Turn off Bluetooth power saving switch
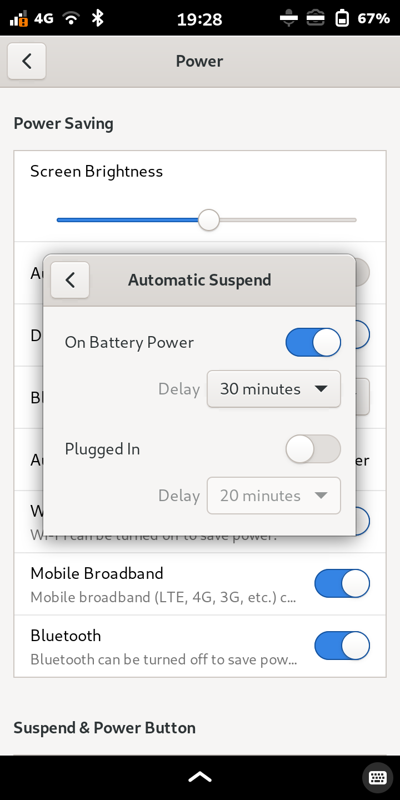 pos(342,646)
